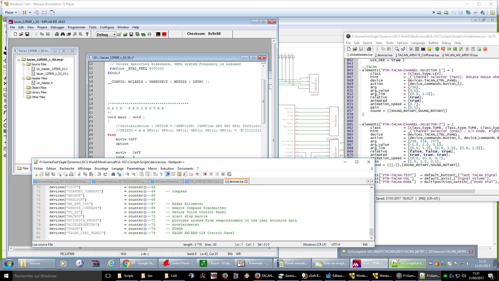Click the Zoom in icon in Notepad++ toolbar
Image resolution: width=499 pixels, height=281 pixels.
click(x=127, y=174)
